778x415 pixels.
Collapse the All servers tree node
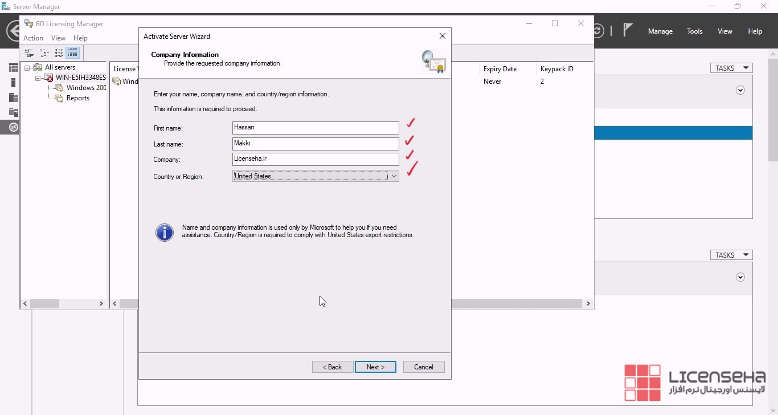(27, 68)
